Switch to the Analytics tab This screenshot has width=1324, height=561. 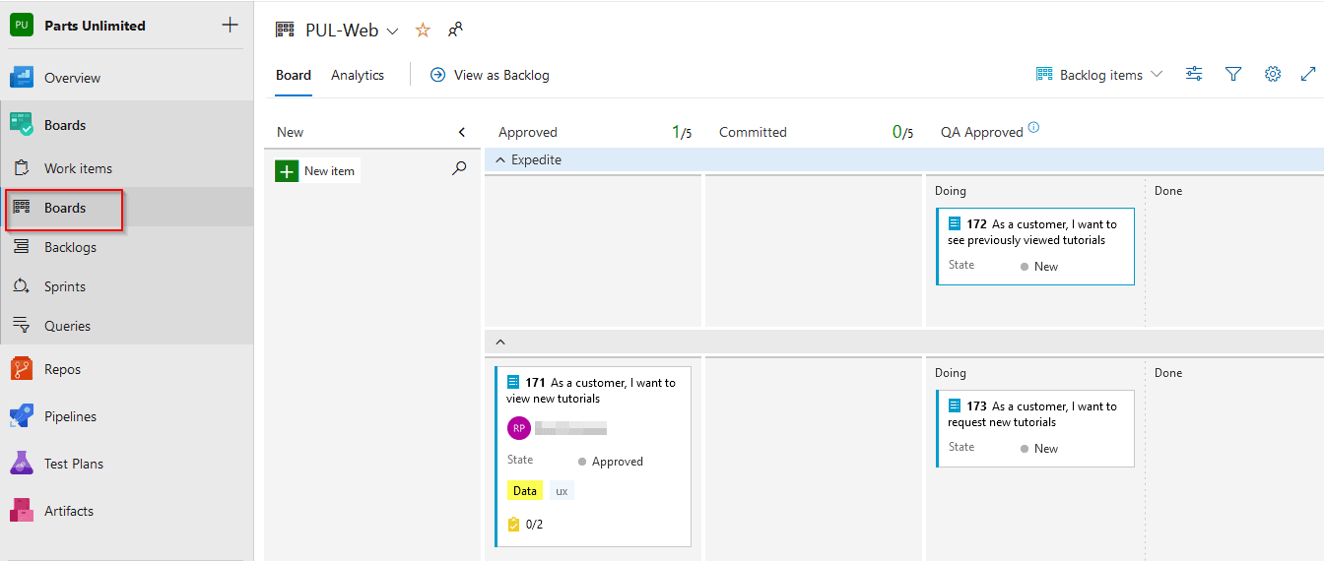coord(358,75)
